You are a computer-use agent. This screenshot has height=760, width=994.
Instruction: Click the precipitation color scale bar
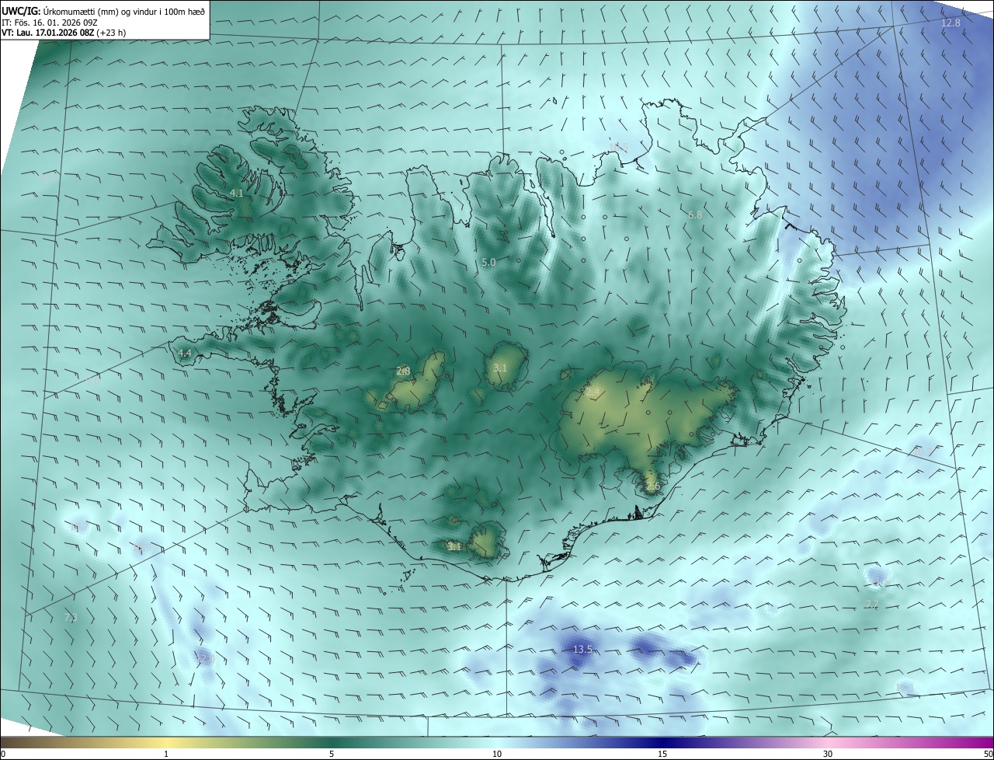(497, 742)
